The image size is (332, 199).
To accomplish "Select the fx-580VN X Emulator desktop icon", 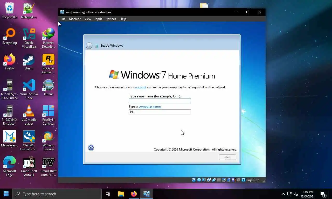I will tap(10, 115).
